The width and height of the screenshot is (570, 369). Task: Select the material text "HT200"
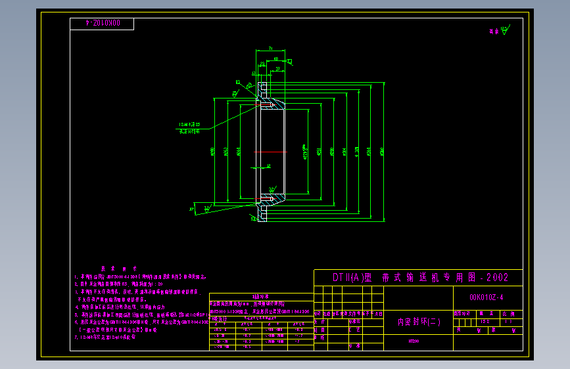click(x=414, y=341)
